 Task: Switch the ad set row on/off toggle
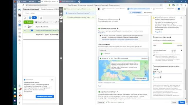coord(31,30)
